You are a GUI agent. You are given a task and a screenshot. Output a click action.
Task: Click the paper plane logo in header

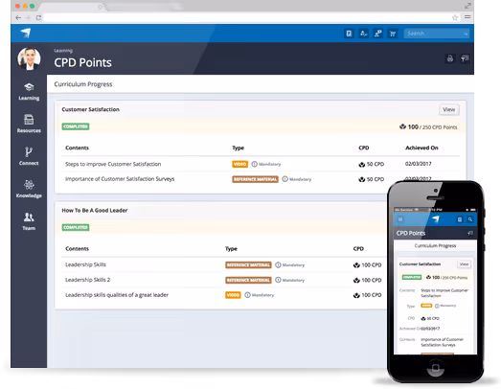coord(26,33)
